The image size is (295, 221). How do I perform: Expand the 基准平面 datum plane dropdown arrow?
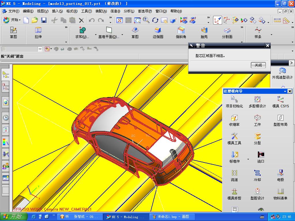(x=122, y=35)
